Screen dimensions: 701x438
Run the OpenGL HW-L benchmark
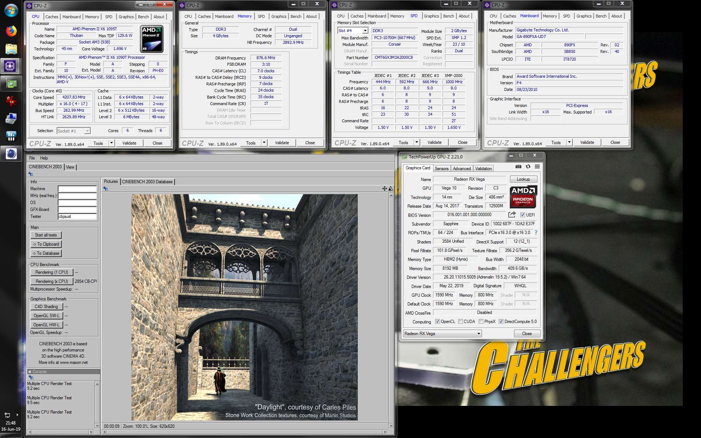tap(46, 325)
